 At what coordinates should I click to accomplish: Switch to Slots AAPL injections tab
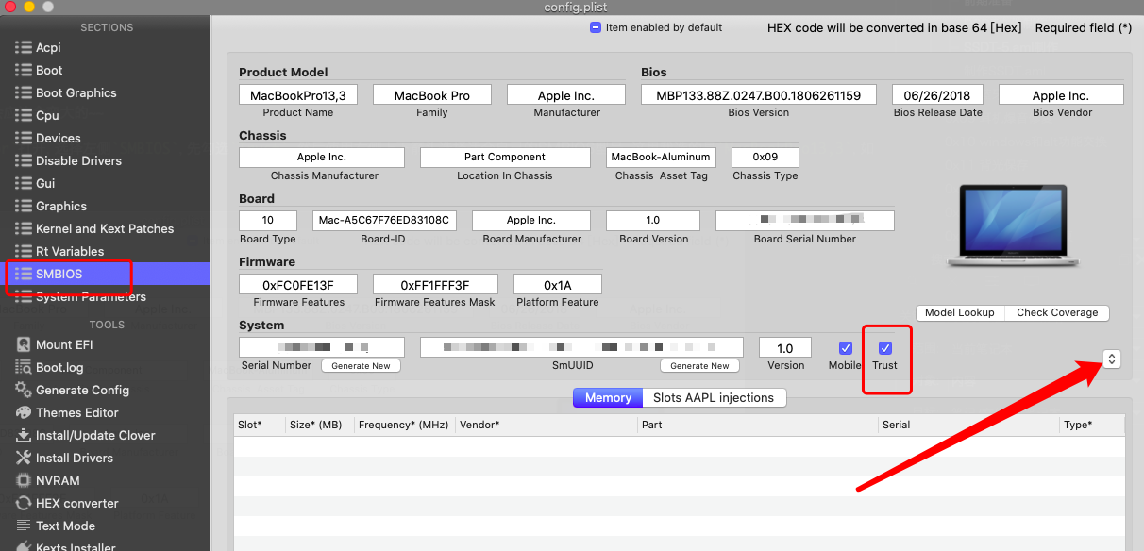coord(714,397)
